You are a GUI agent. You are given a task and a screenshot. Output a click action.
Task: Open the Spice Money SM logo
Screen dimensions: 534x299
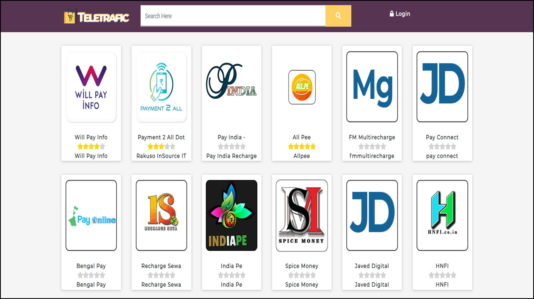tap(302, 215)
